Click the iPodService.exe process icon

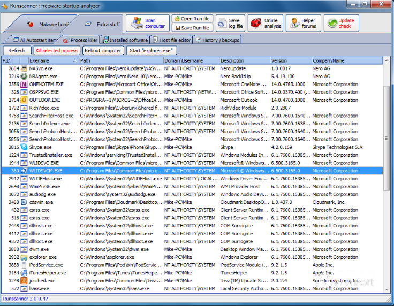coord(24,265)
